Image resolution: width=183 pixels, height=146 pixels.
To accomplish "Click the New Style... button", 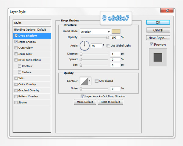I will 158,38.
